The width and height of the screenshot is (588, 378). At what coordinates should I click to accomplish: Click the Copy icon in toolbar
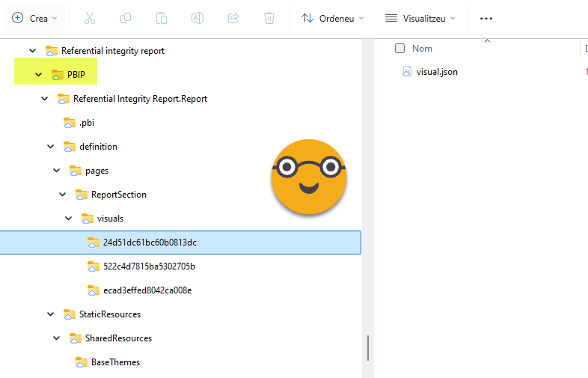coord(126,18)
